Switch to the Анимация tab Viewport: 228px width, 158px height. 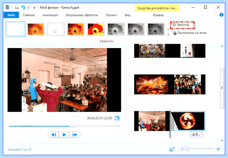point(50,15)
